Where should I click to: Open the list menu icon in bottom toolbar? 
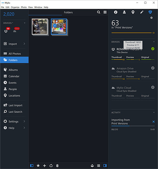(x=99, y=166)
